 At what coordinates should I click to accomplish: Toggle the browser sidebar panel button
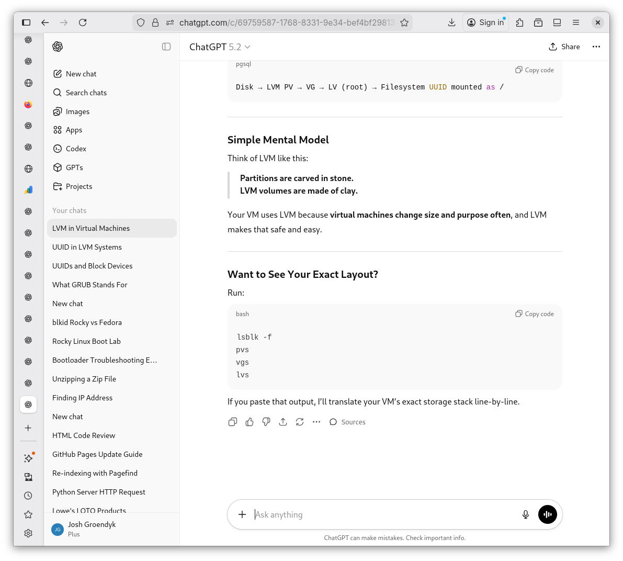26,23
